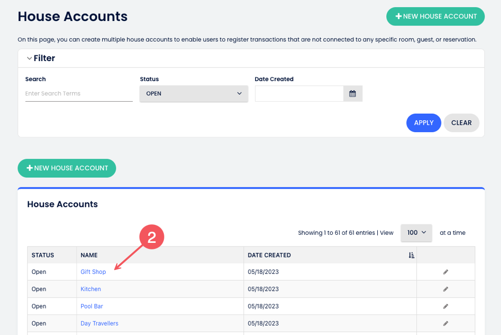Image resolution: width=501 pixels, height=335 pixels.
Task: Open the Gift Shop house account link
Action: click(x=93, y=272)
